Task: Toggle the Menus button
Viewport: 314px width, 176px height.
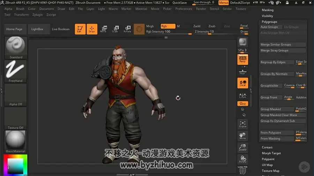Action: click(224, 2)
